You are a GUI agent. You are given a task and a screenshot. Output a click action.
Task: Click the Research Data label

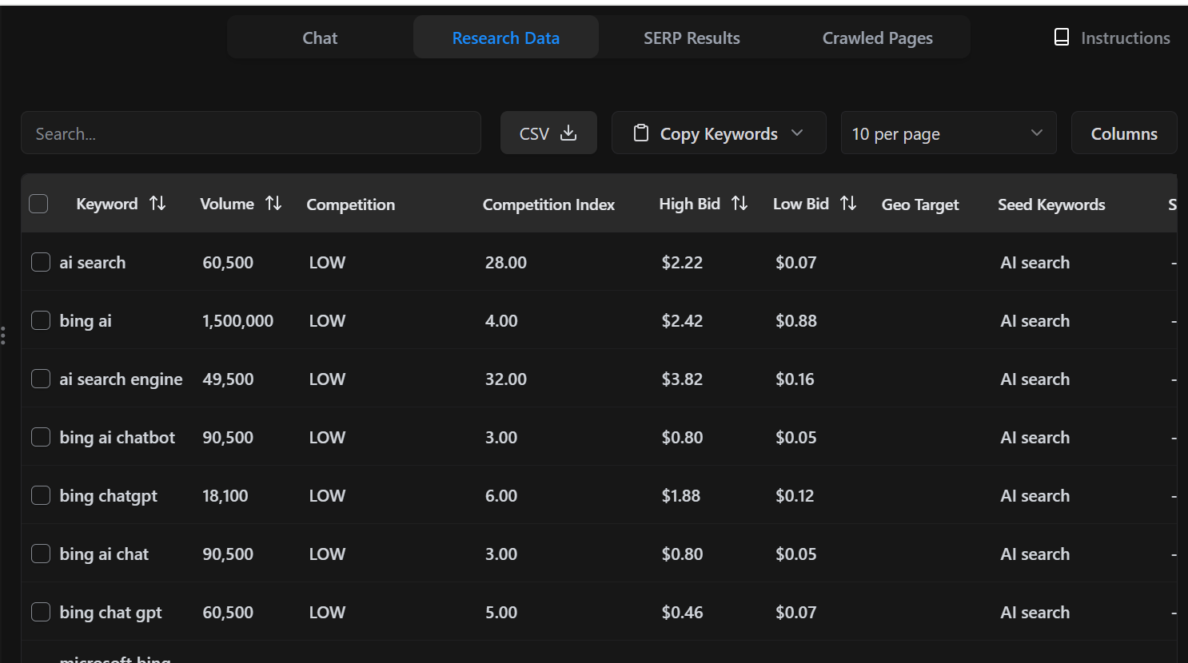pos(505,37)
